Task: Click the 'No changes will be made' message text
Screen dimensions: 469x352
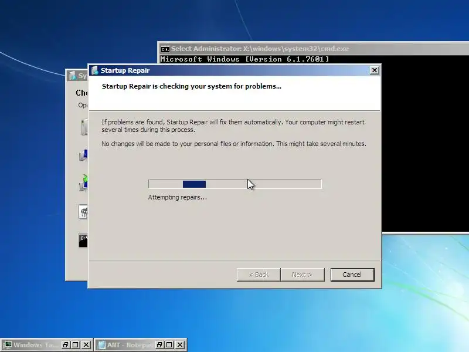Action: [233, 144]
